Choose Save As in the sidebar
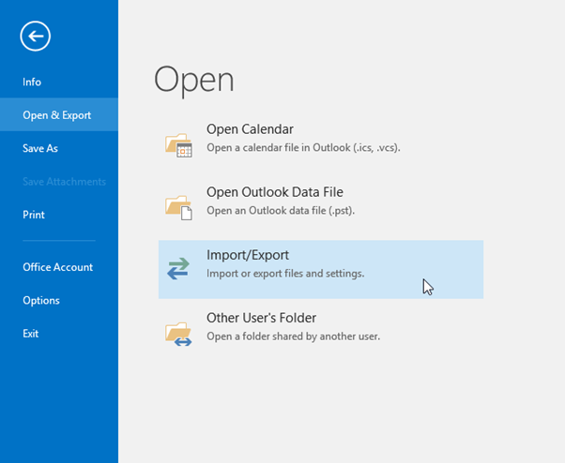 coord(40,148)
